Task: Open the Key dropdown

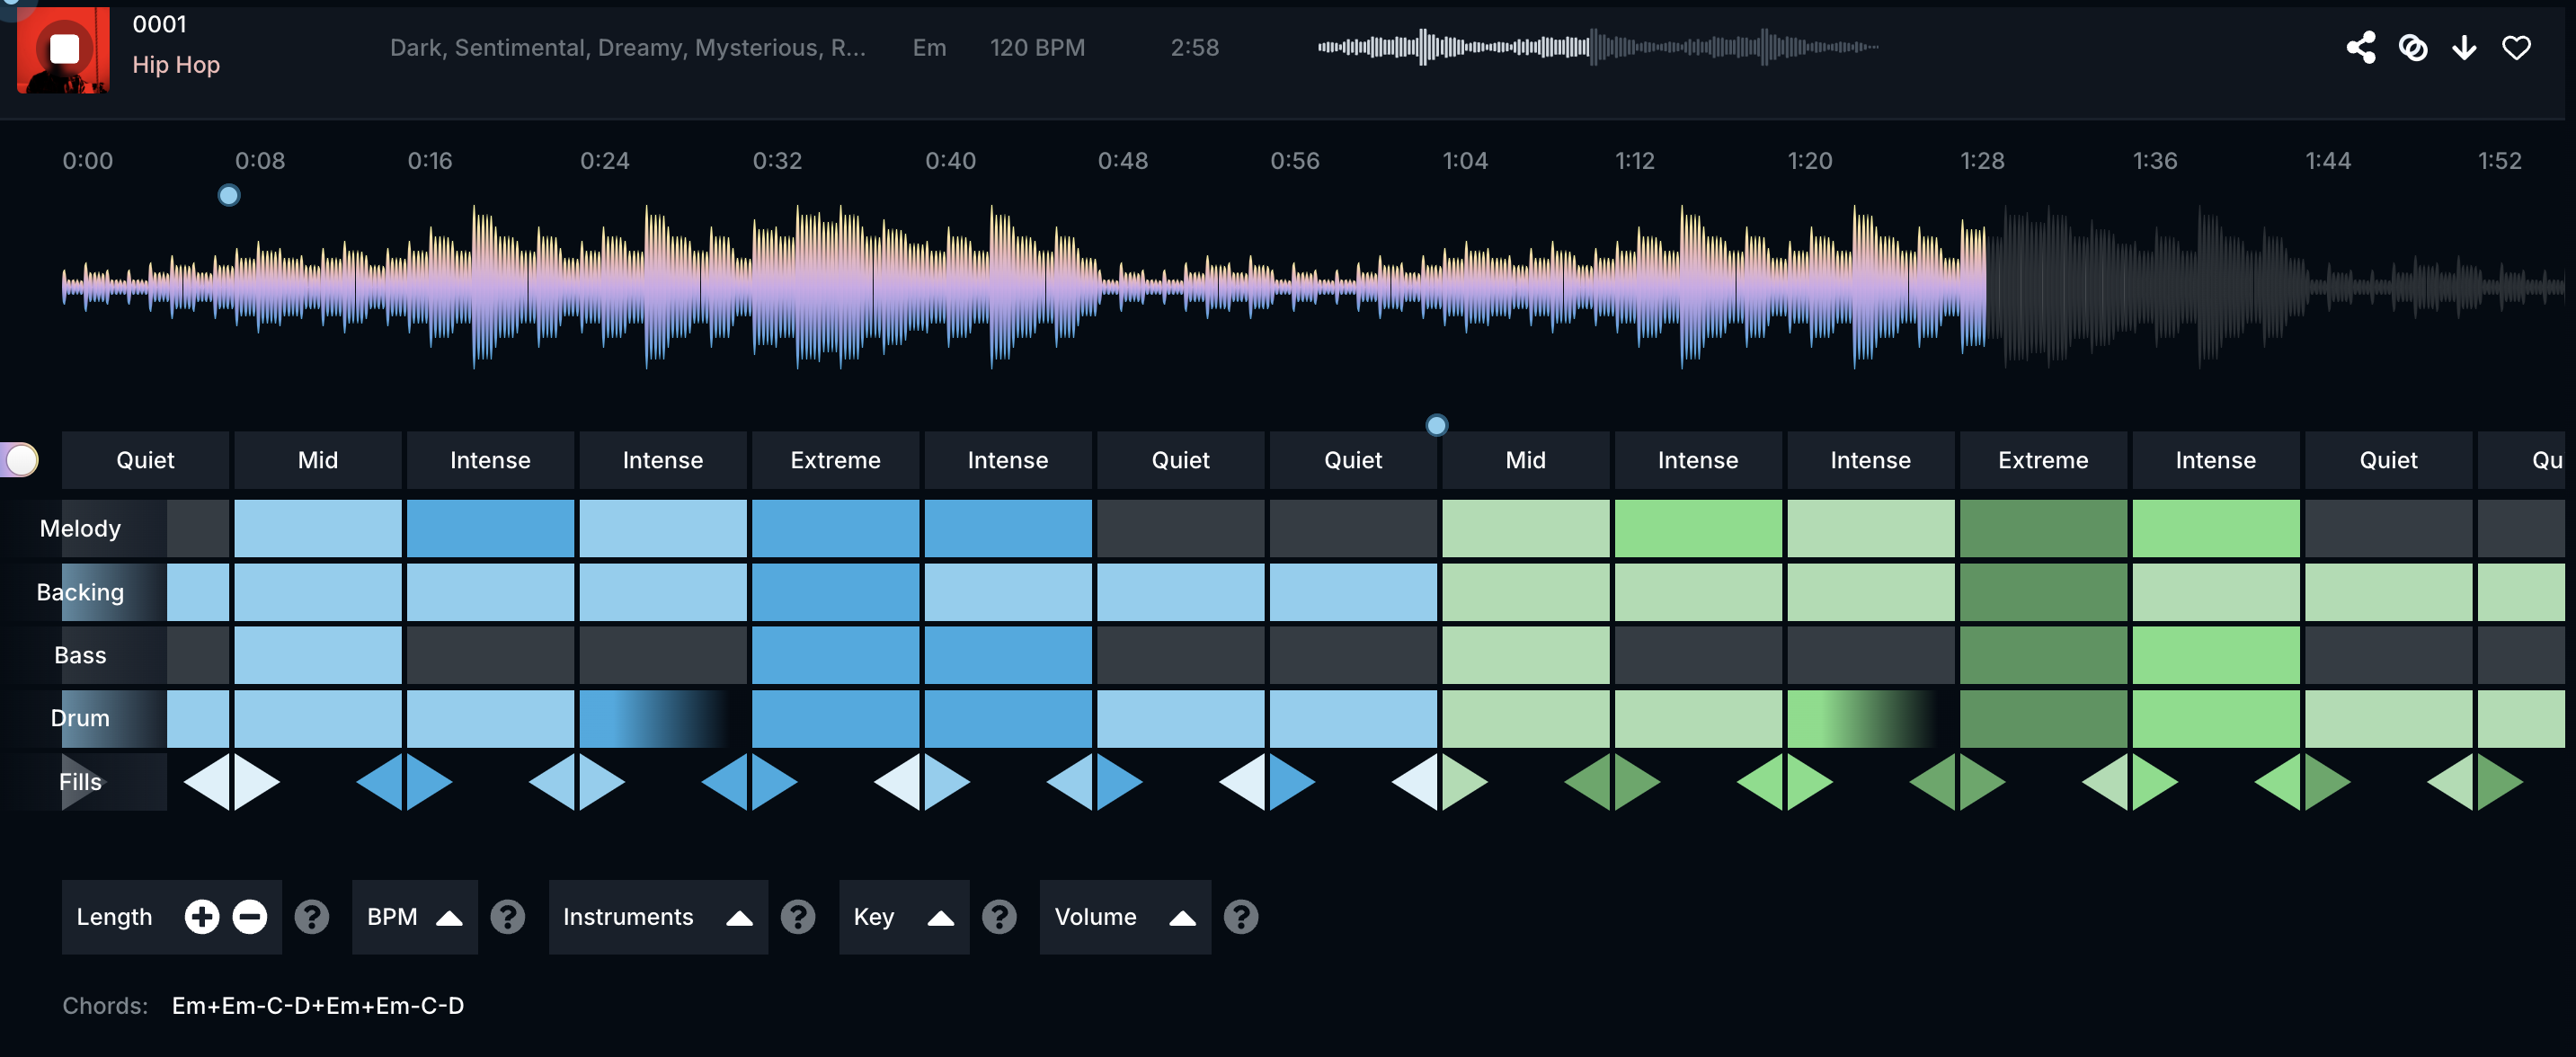Action: tap(903, 916)
